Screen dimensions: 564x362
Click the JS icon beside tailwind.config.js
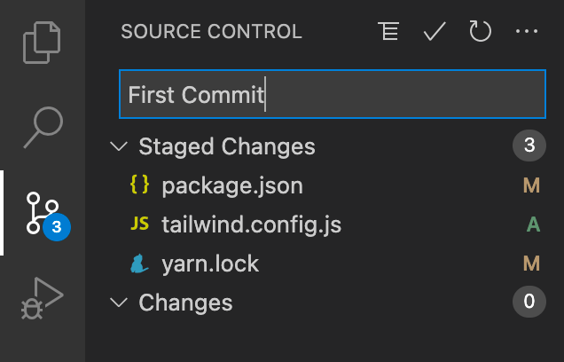click(x=139, y=224)
